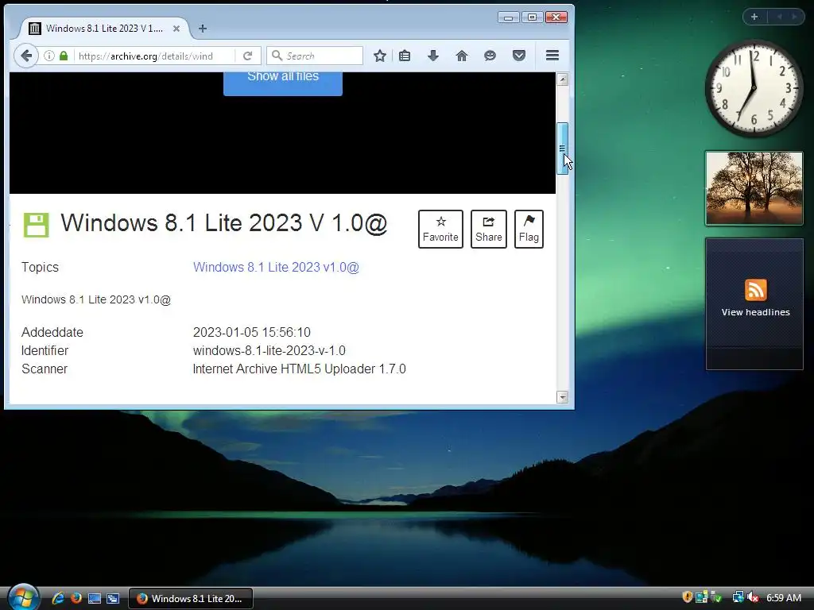Click the security shield tray icon

point(688,597)
